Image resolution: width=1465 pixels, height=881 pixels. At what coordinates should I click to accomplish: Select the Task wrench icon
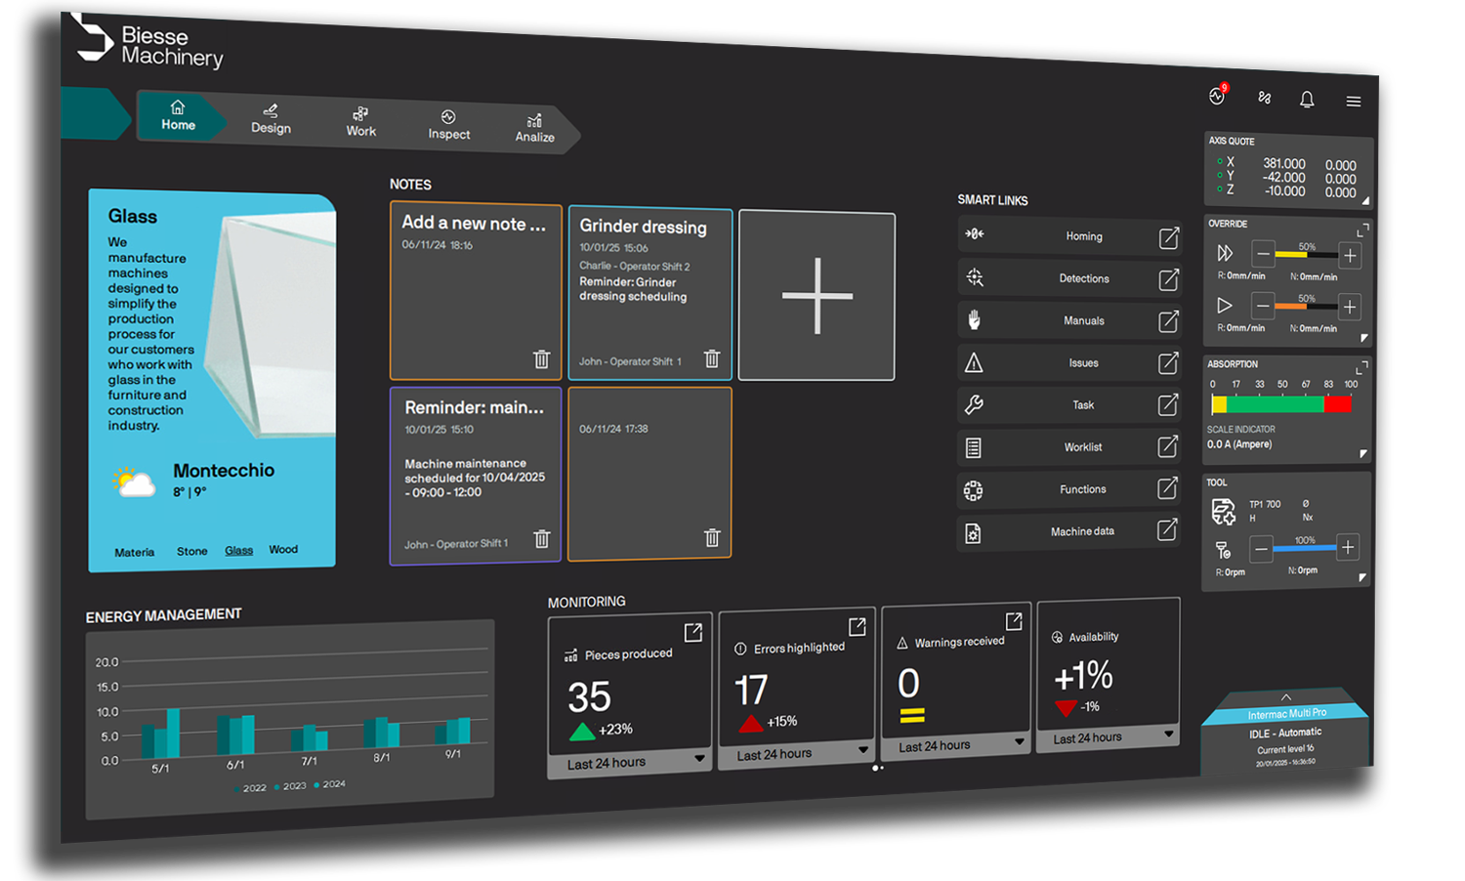click(974, 404)
